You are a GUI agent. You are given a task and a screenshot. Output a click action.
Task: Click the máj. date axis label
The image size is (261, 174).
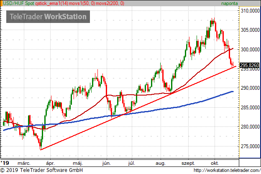pos(78,163)
